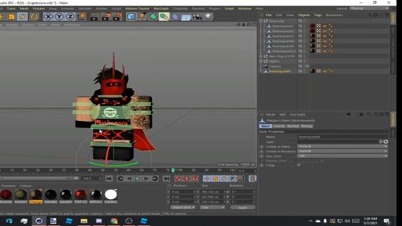
Task: Select the highlighted polygon object at tree bottom
Action: 280,71
